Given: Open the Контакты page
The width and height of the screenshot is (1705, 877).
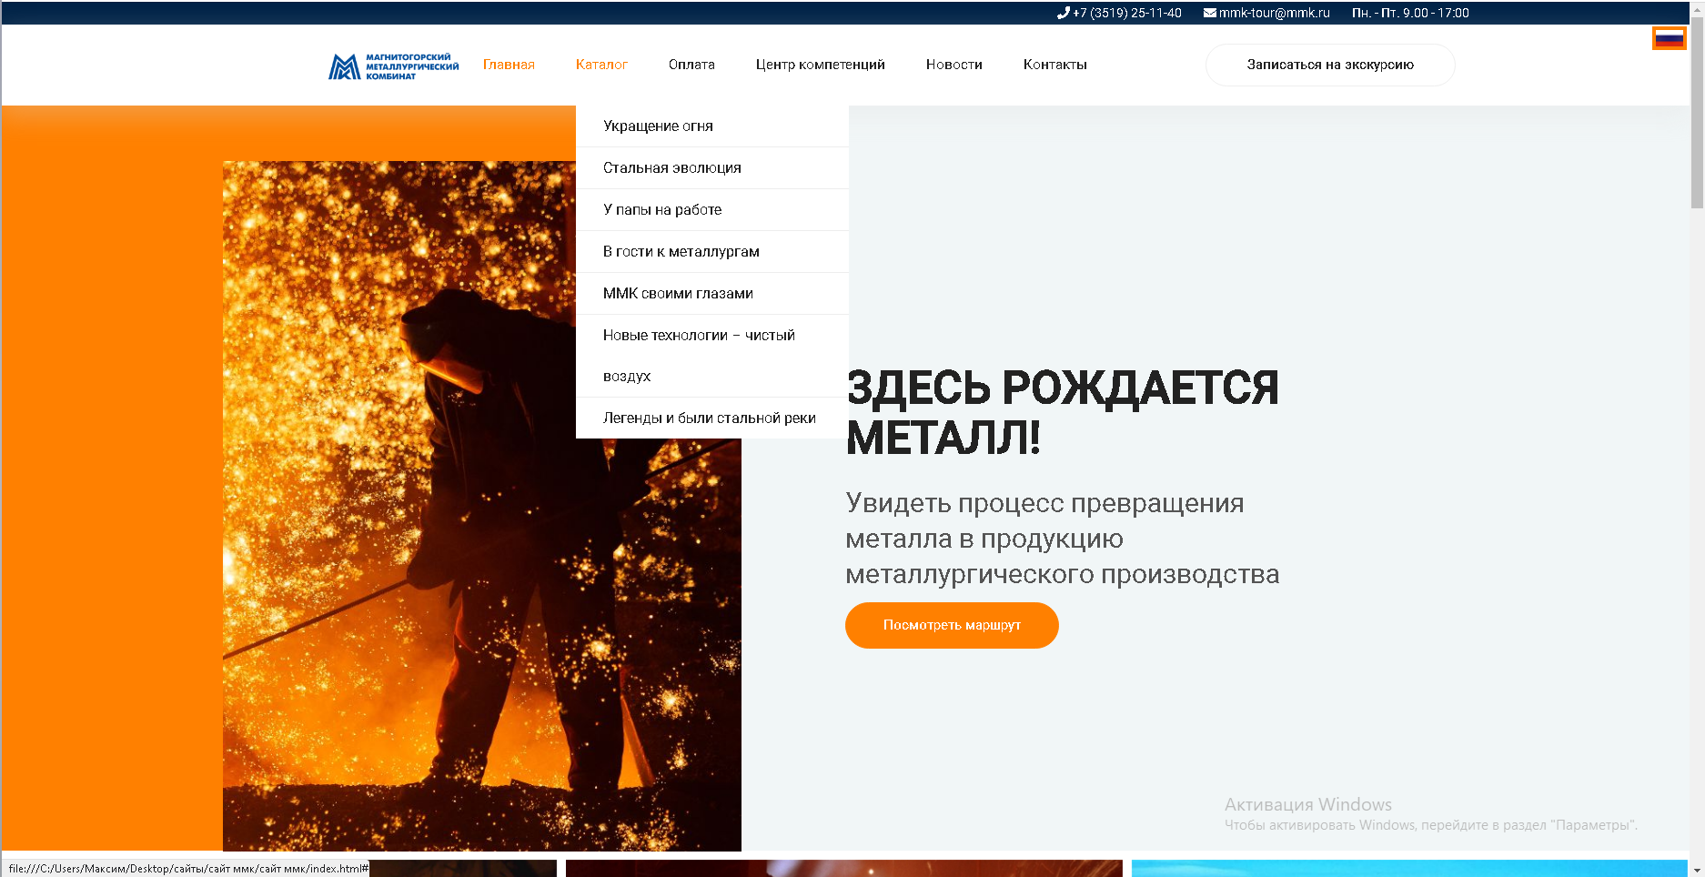Looking at the screenshot, I should pyautogui.click(x=1054, y=65).
